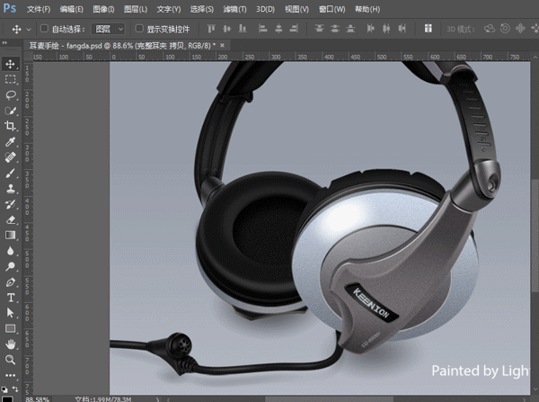Enable the 显示变换控件 checkbox
Image resolution: width=539 pixels, height=402 pixels.
(139, 28)
